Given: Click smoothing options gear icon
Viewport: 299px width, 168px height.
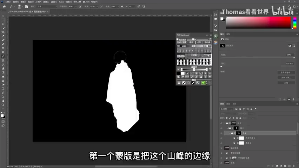Looking at the screenshot, I should point(122,6).
